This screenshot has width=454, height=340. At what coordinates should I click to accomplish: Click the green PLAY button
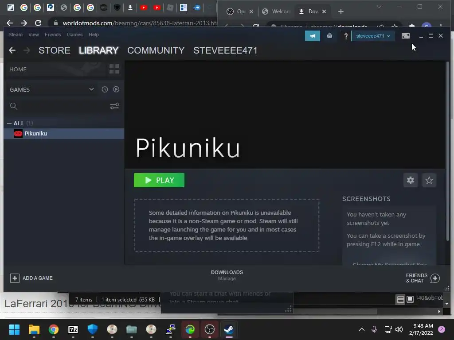coord(159,180)
